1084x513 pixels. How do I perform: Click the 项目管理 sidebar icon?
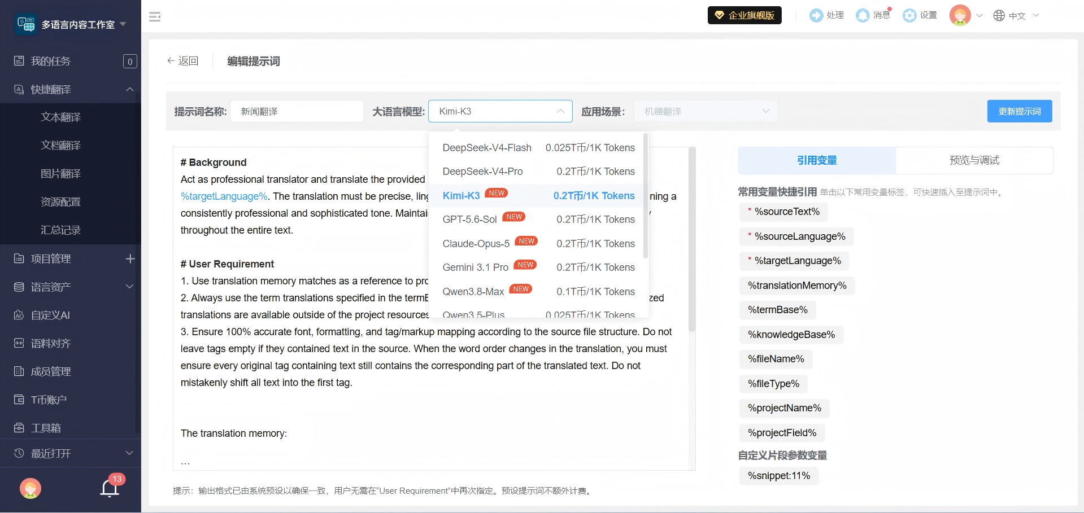click(19, 258)
